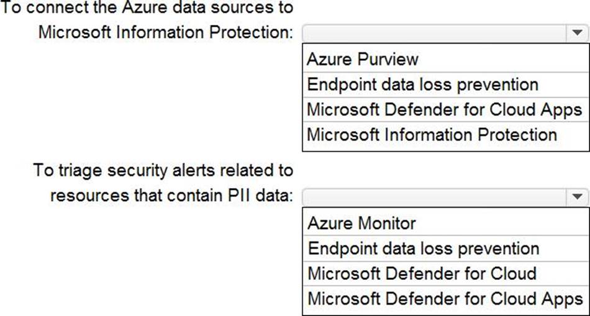590x316 pixels.
Task: Select the Microsoft Information Protection list option
Action: point(432,135)
